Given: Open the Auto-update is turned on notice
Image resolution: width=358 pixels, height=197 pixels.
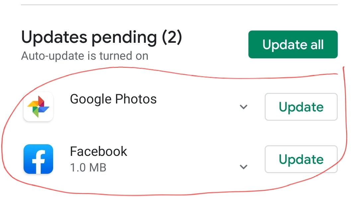Looking at the screenshot, I should click(x=85, y=56).
